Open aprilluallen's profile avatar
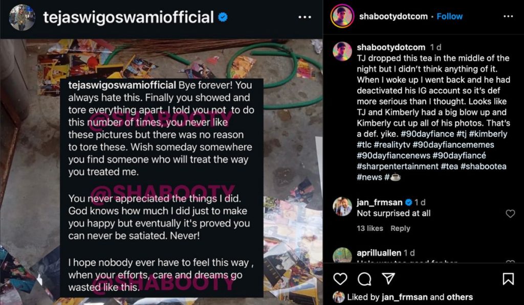 click(342, 256)
